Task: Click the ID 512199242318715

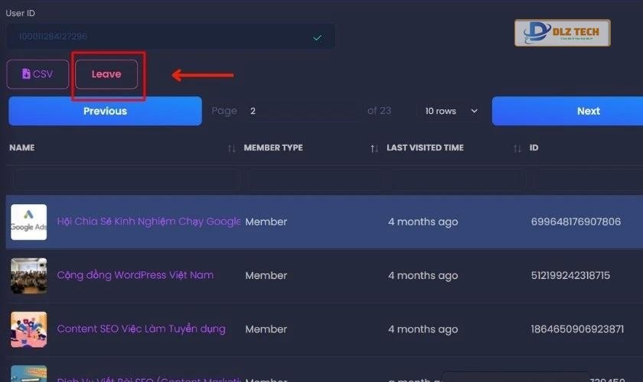Action: point(570,275)
